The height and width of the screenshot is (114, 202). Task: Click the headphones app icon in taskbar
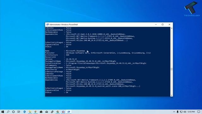(x=63, y=112)
